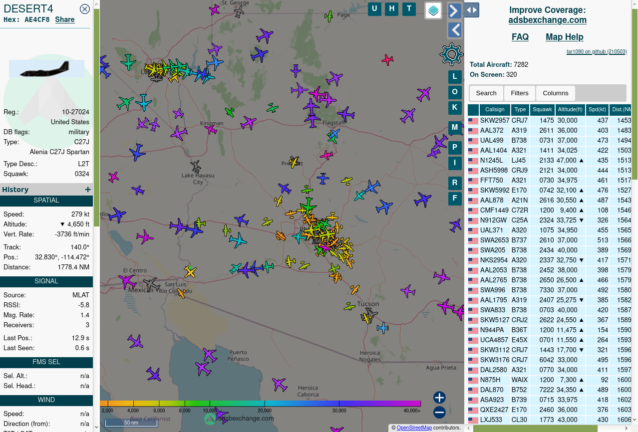
Task: Toggle the K map option button
Action: pos(454,107)
